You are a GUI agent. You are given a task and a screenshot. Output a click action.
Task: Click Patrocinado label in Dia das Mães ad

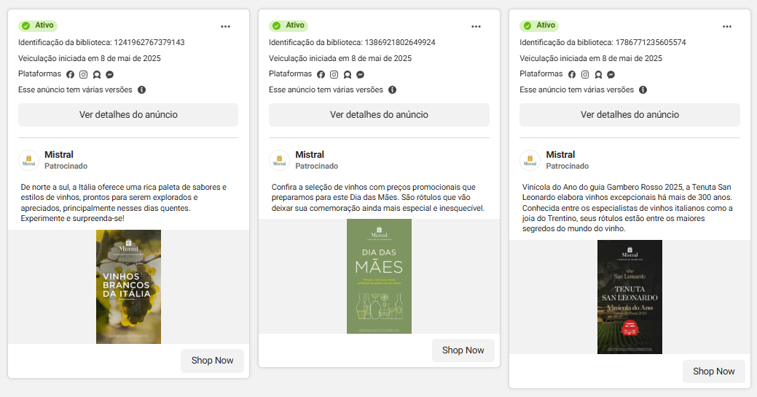(317, 166)
